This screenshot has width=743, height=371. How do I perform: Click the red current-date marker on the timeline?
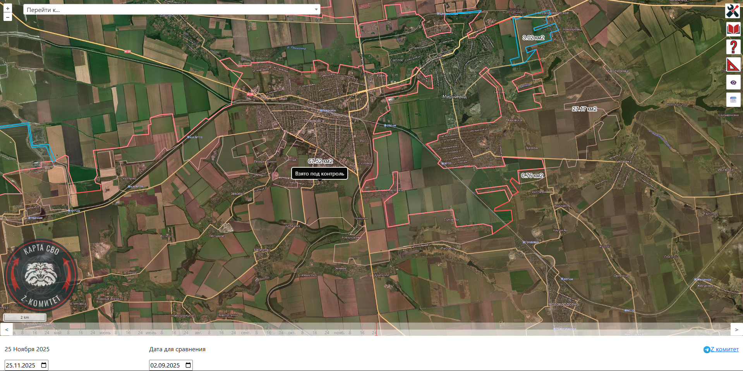coord(376,330)
